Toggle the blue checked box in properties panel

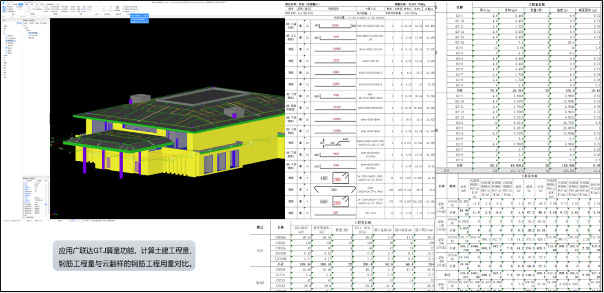point(46,204)
